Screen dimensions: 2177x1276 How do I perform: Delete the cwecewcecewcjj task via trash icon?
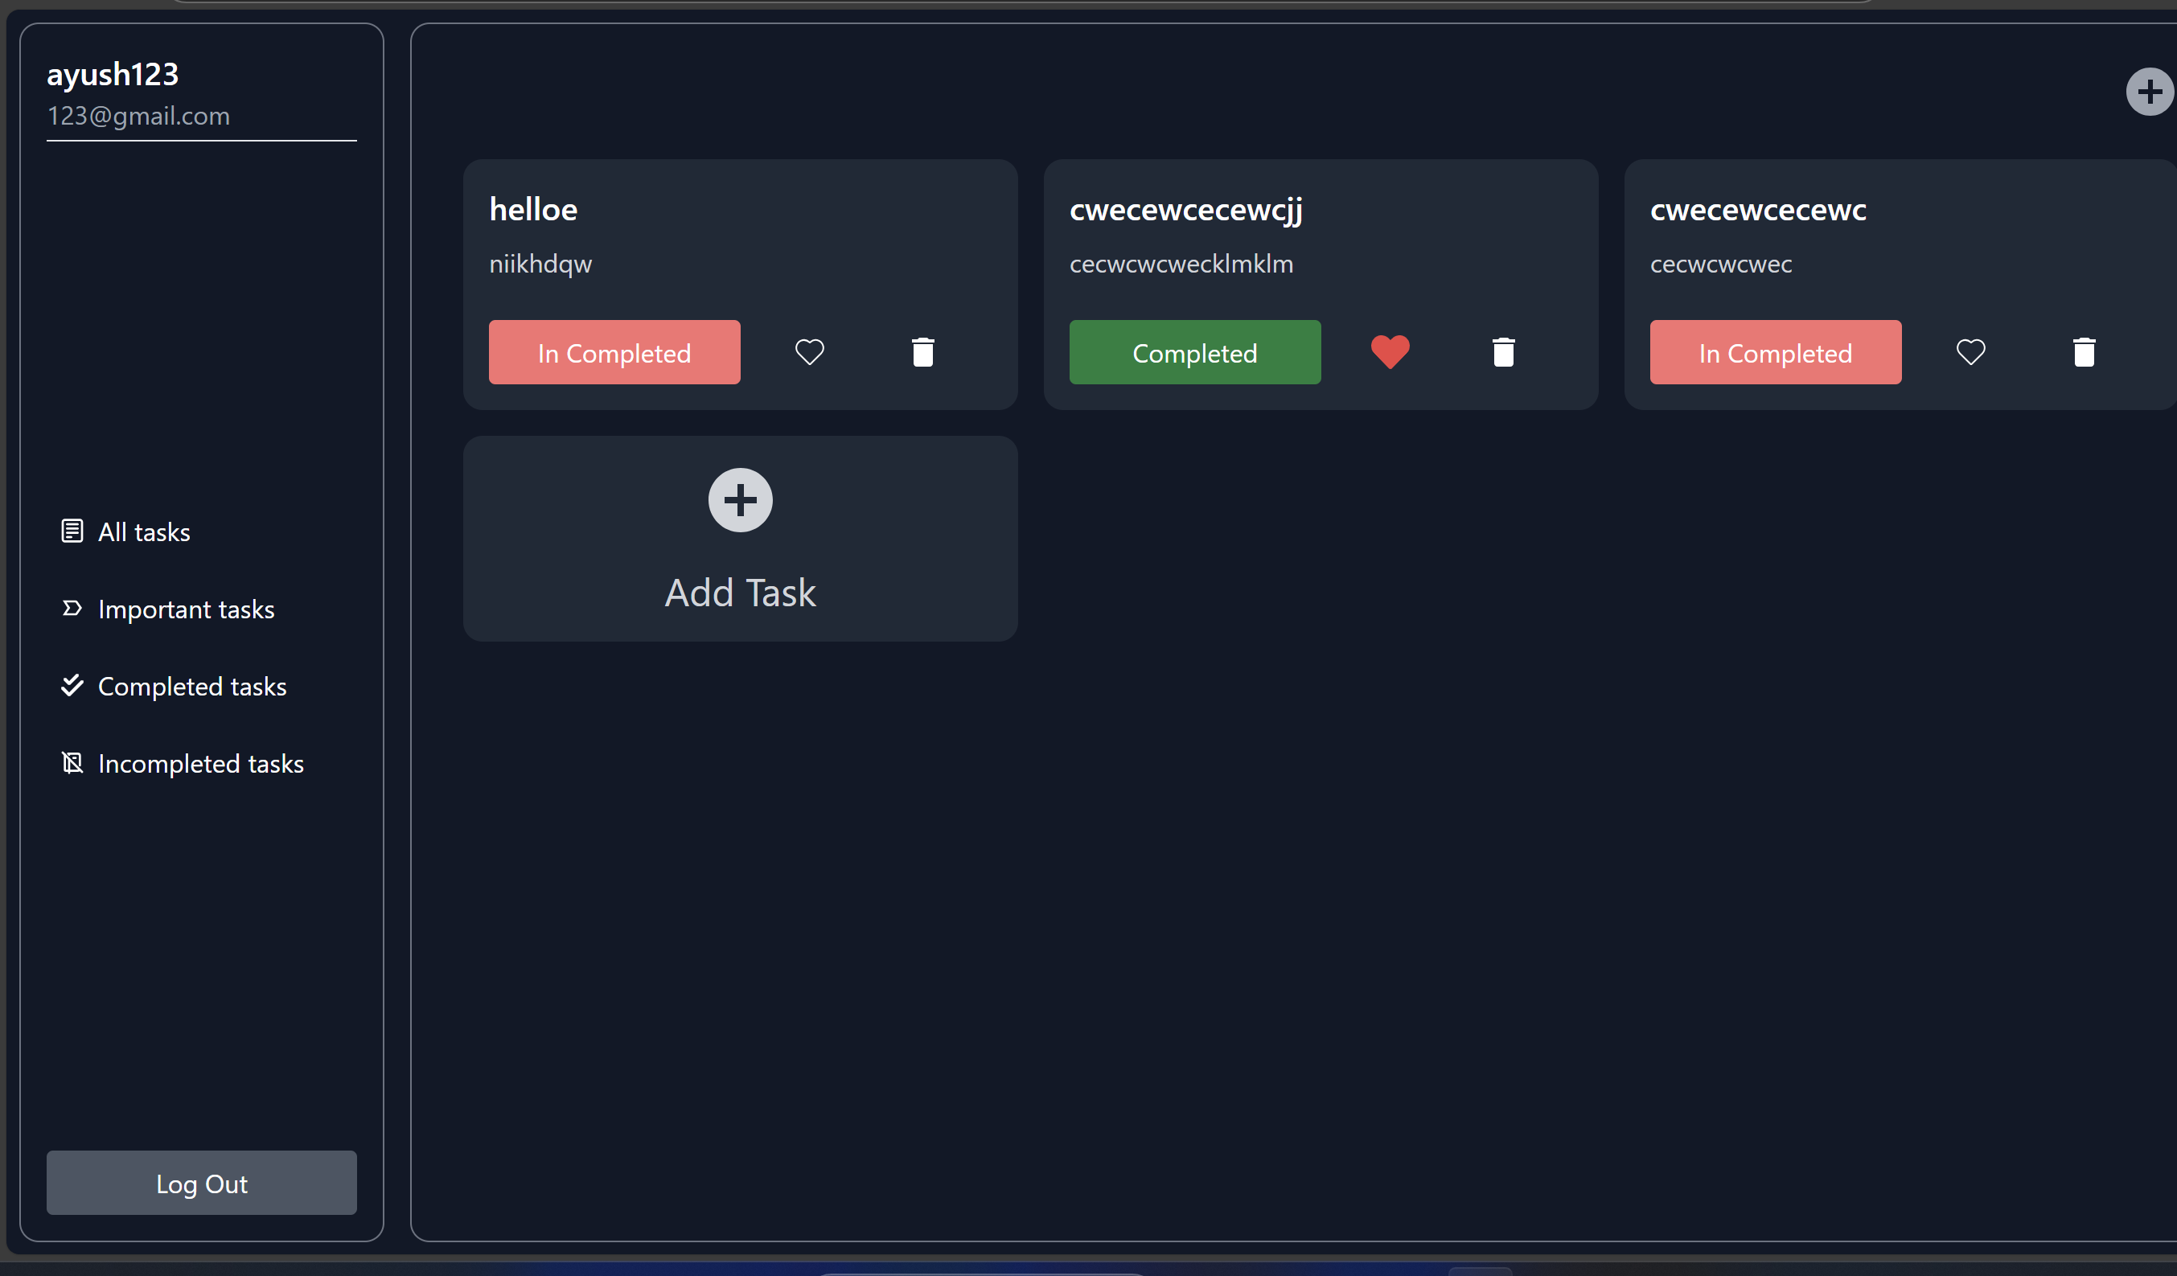(x=1503, y=351)
